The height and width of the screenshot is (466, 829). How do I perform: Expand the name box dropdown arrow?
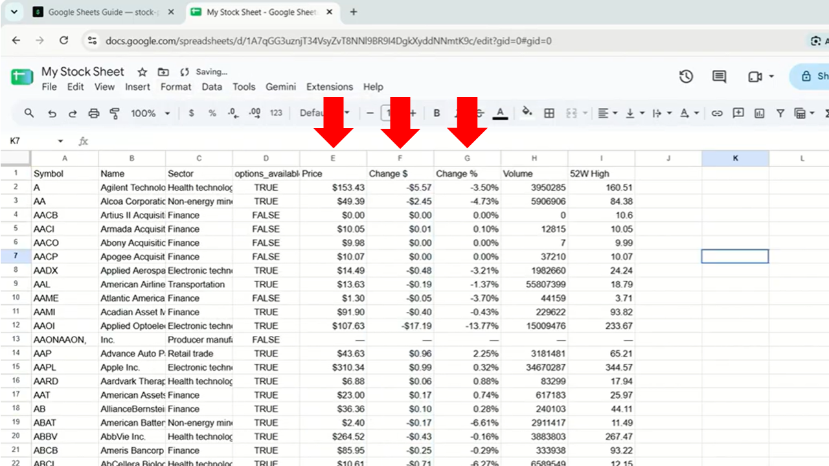[60, 141]
